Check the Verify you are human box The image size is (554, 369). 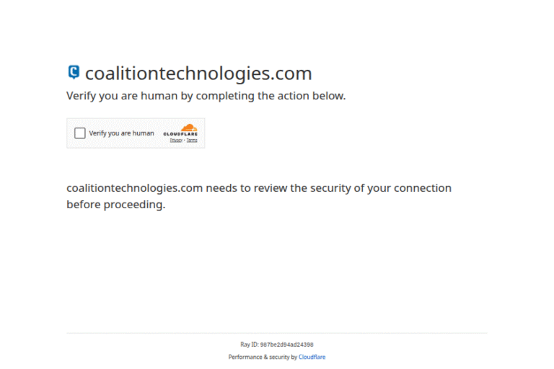click(80, 133)
